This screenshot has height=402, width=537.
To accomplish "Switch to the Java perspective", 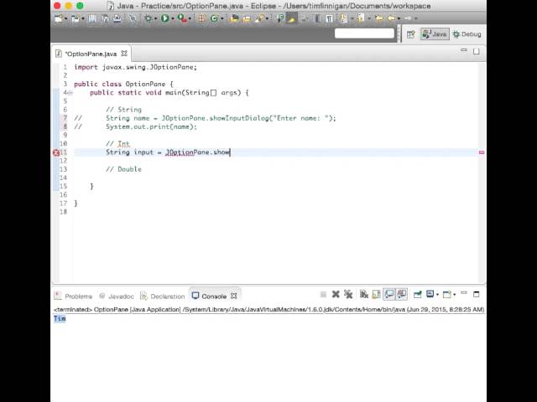I will pos(435,34).
